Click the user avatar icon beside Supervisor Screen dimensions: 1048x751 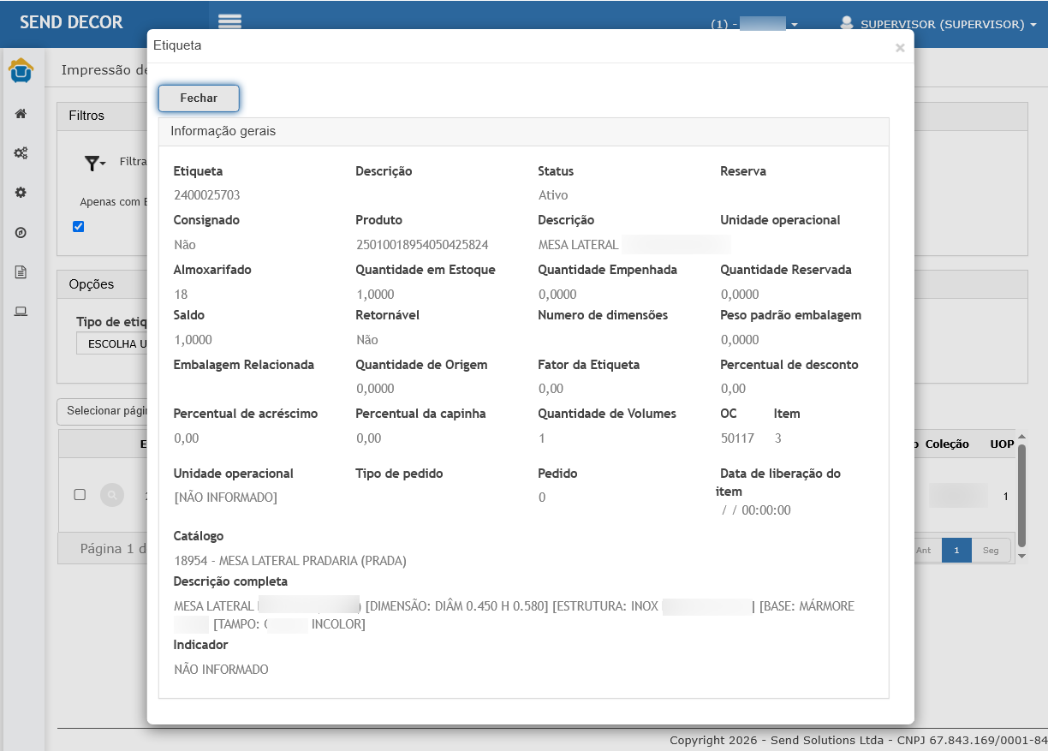(x=847, y=23)
